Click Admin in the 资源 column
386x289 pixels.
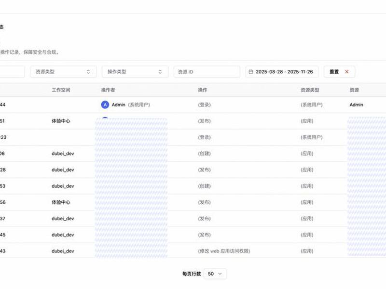click(x=357, y=105)
